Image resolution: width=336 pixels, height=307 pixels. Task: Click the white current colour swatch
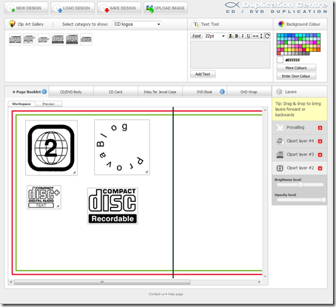coord(280,60)
